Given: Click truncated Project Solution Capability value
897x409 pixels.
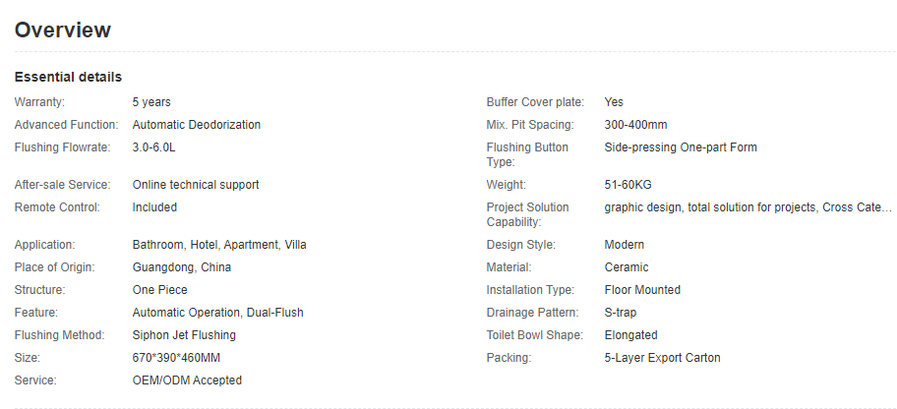Looking at the screenshot, I should 747,207.
